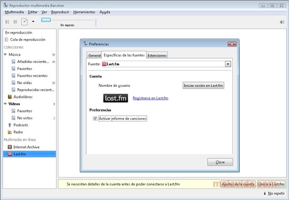Select Vídeos library label
The height and width of the screenshot is (200, 289).
tap(14, 104)
